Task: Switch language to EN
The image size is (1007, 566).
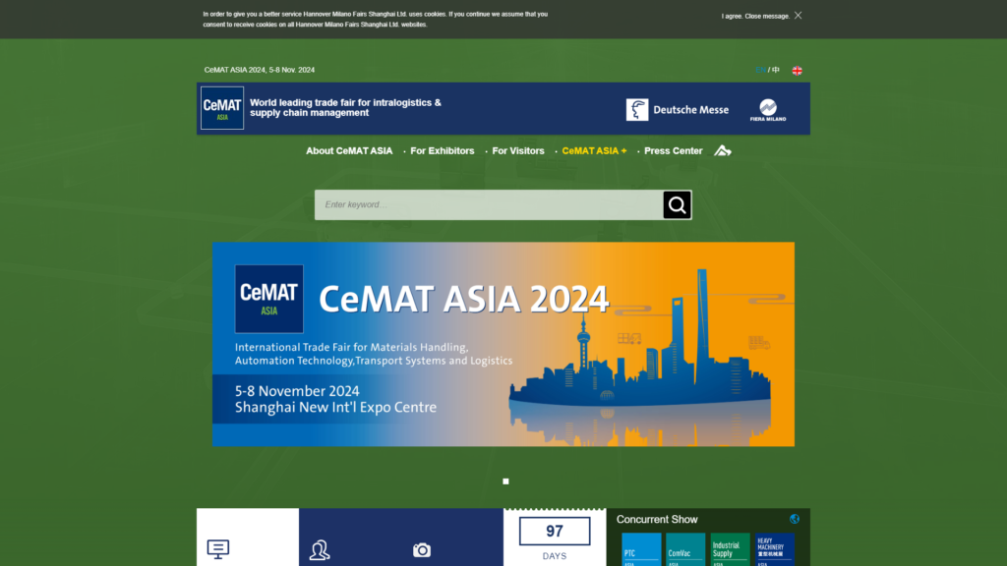Action: [760, 70]
